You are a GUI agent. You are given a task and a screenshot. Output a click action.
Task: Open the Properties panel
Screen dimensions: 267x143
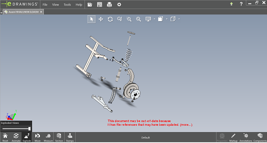point(222,138)
